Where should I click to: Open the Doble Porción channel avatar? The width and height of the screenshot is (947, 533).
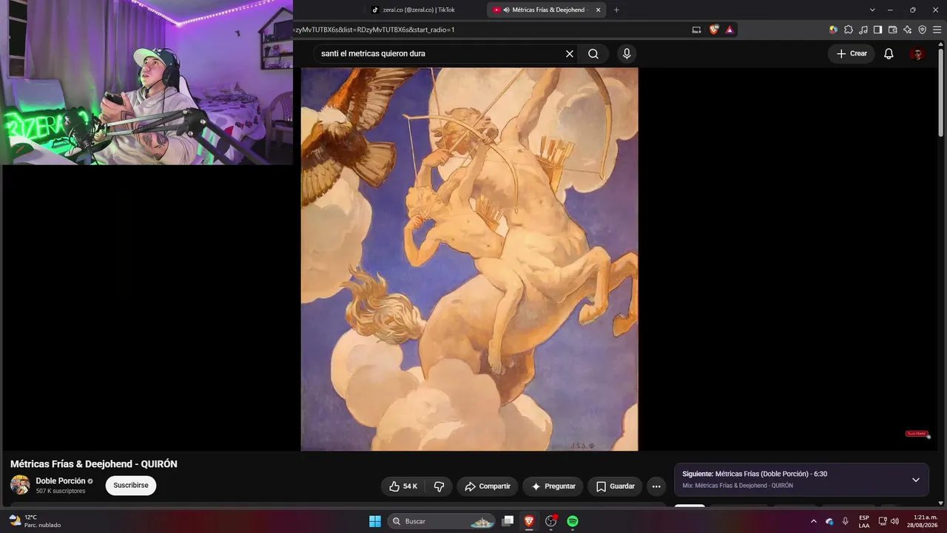[20, 485]
